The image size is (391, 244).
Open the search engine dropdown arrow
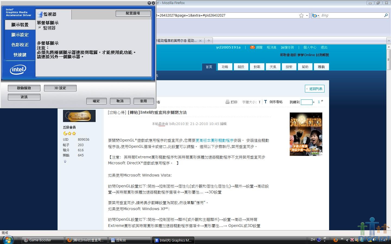[318, 15]
